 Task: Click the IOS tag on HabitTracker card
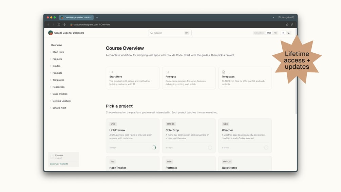click(x=112, y=161)
